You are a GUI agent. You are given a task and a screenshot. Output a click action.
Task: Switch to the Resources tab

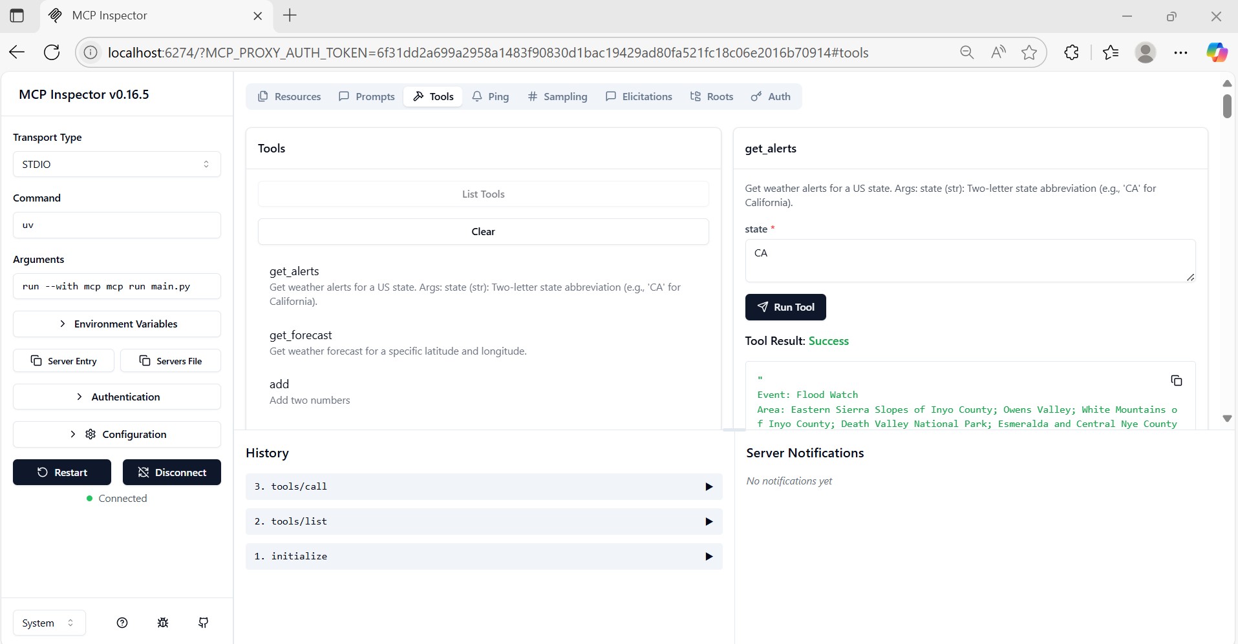click(x=289, y=96)
